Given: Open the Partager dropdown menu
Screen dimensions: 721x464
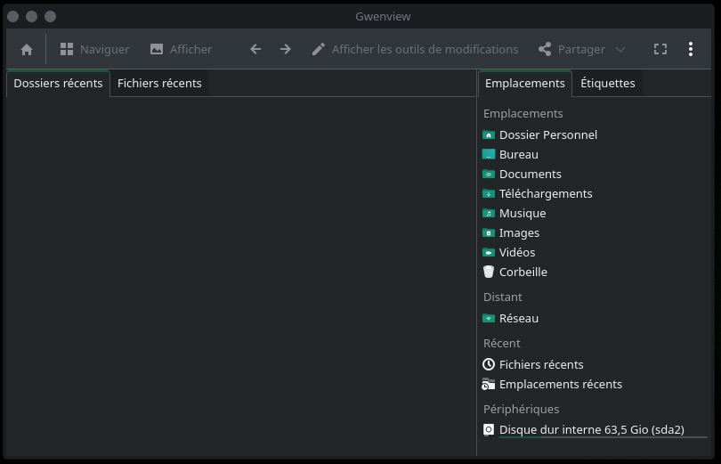Looking at the screenshot, I should coord(581,50).
